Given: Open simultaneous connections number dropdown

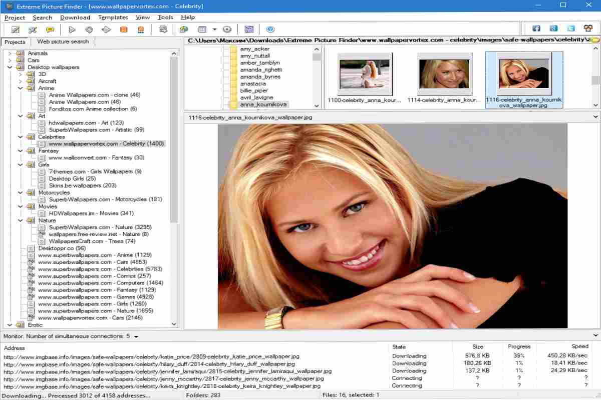Looking at the screenshot, I should click(136, 337).
